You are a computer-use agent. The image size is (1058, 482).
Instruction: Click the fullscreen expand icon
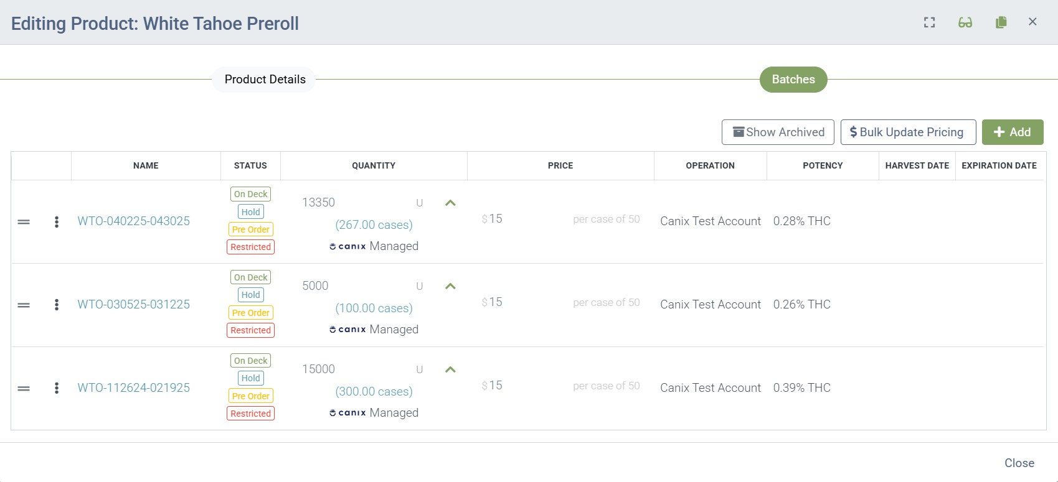[929, 22]
